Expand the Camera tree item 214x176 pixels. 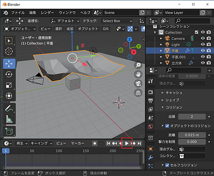161,38
